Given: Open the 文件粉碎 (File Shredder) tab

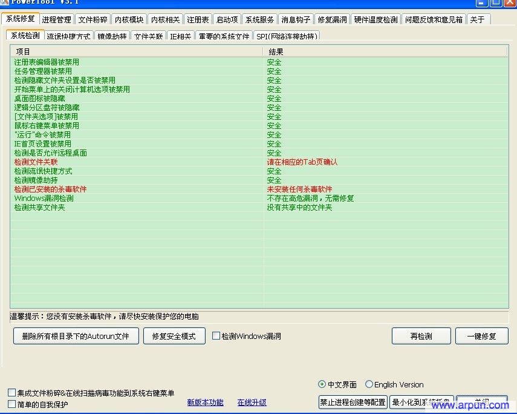Looking at the screenshot, I should [94, 18].
